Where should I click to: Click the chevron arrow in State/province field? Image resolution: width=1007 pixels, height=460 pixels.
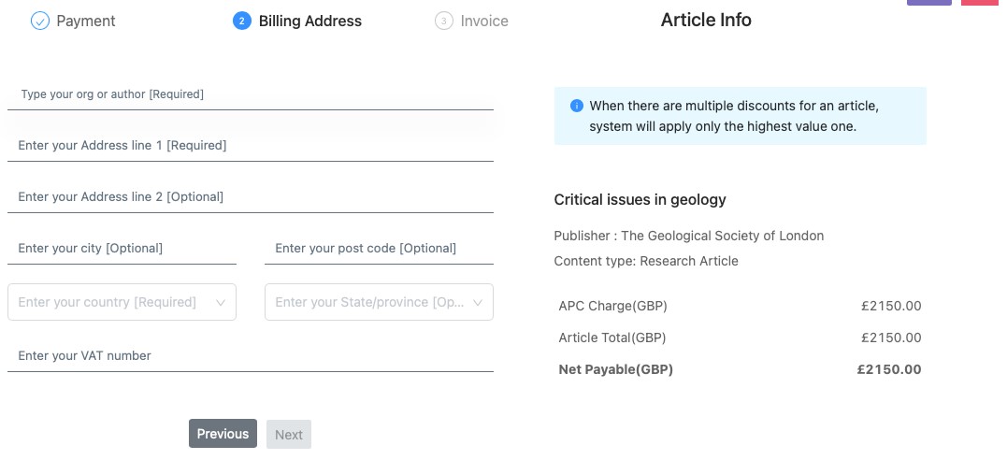click(x=478, y=303)
